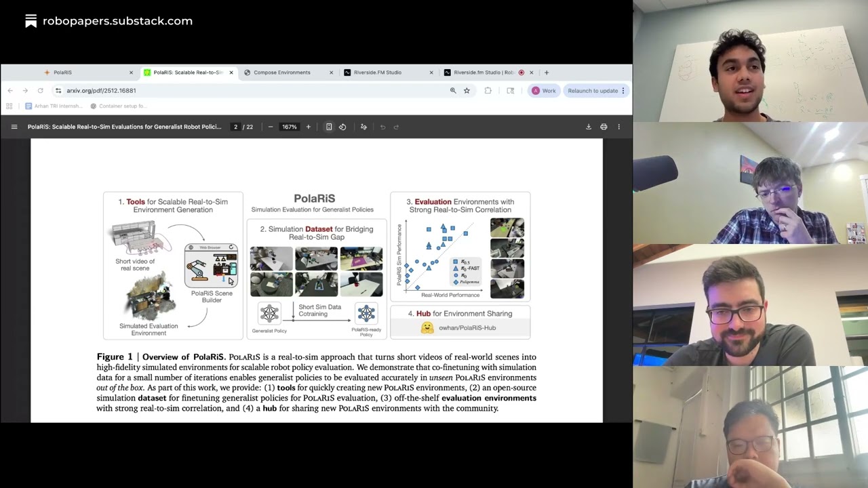Bookmark this page with the star
The height and width of the screenshot is (488, 868).
pos(467,91)
